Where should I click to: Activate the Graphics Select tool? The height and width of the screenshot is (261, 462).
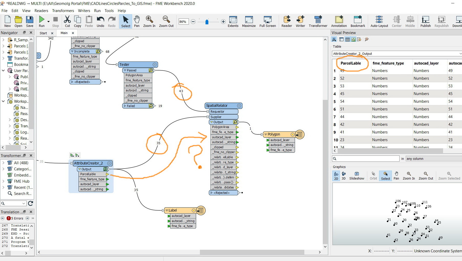tap(385, 176)
